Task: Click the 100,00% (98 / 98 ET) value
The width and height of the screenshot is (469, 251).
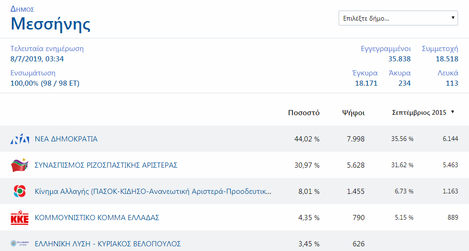Action: point(45,83)
